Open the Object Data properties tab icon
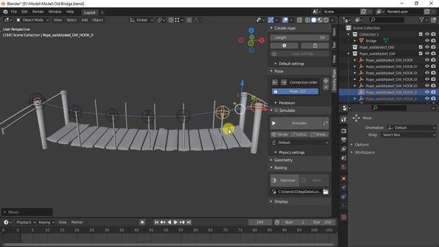This screenshot has width=439, height=247. pos(344,206)
